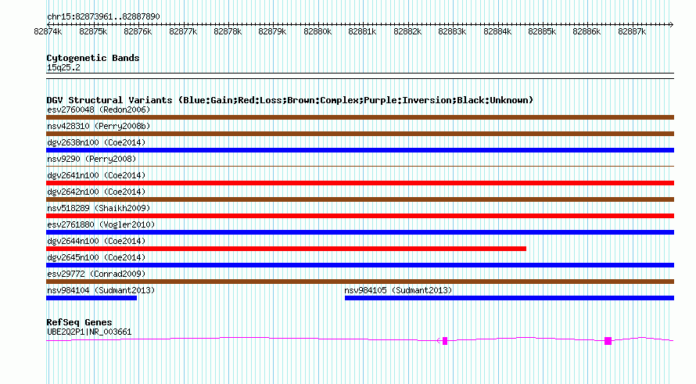
Task: Select the thin nsv9290 variant line
Action: (360, 167)
